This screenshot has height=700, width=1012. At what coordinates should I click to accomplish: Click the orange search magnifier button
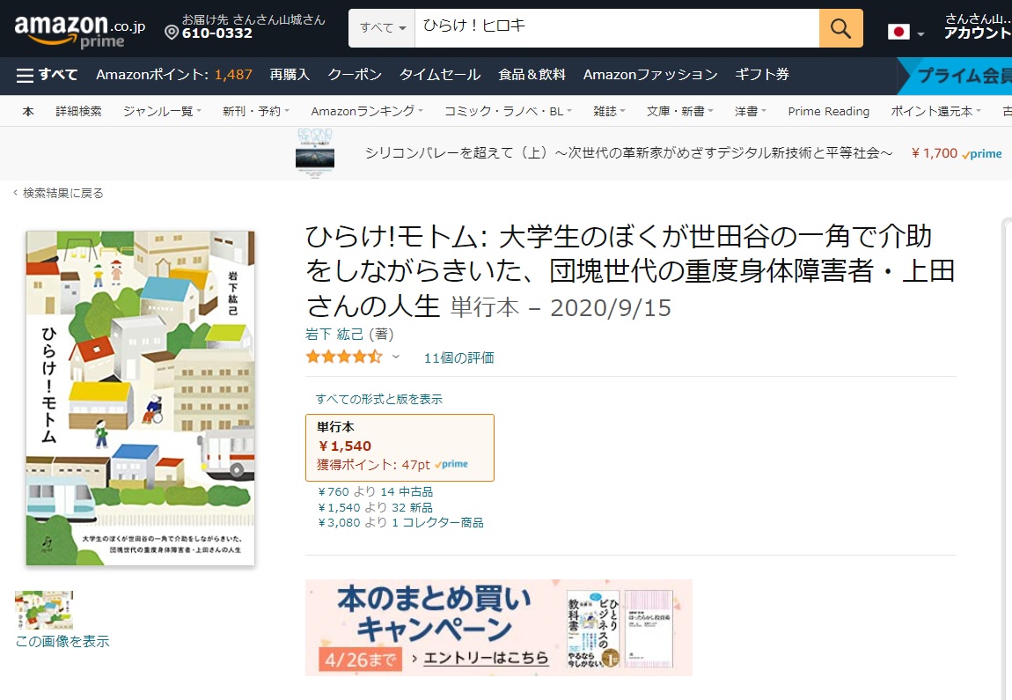(x=840, y=28)
